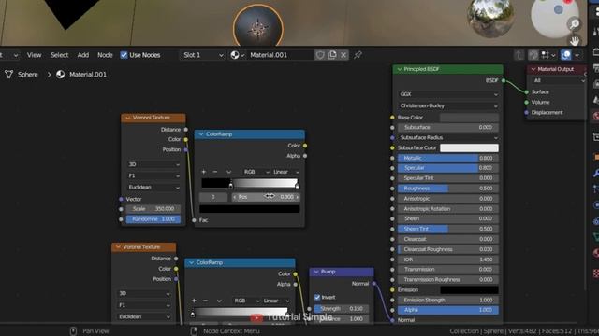This screenshot has height=336, width=599.
Task: Toggle the Use Nodes checkbox
Action: pos(124,55)
